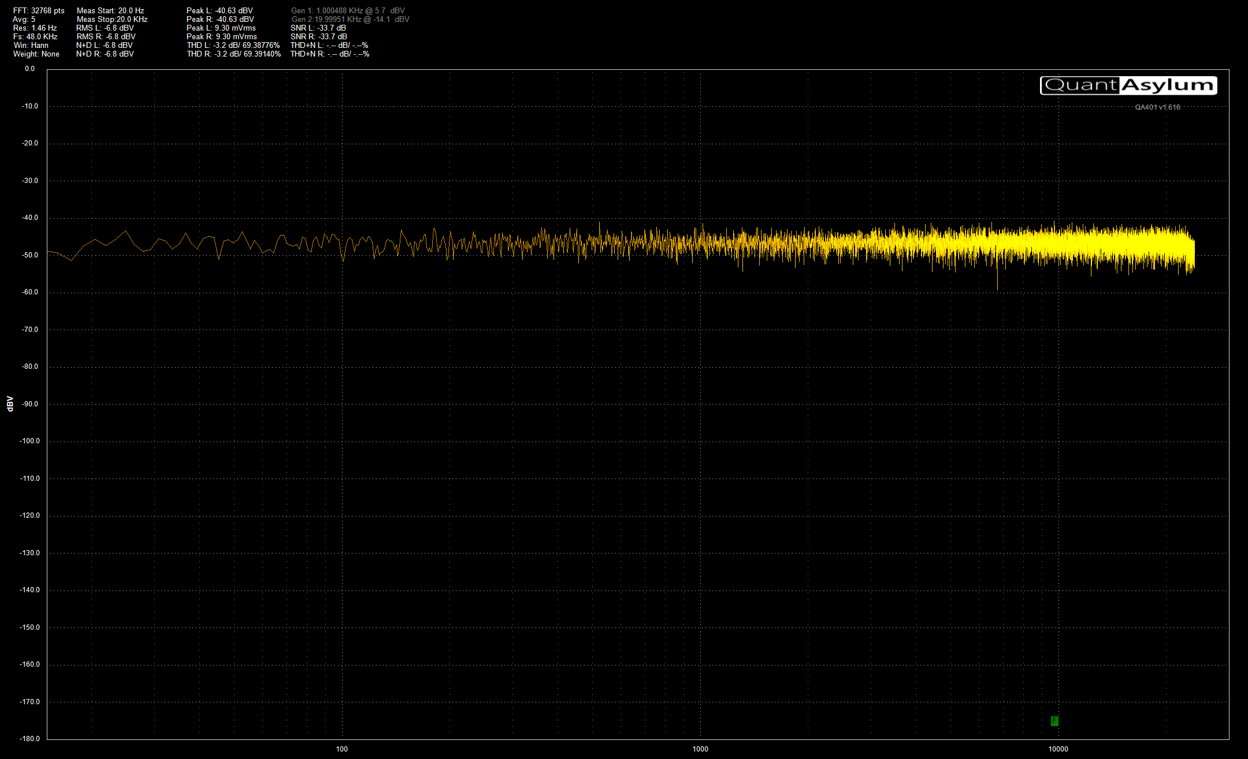The image size is (1248, 759).
Task: Click the 'Win: Hann' window readout
Action: pyautogui.click(x=31, y=45)
